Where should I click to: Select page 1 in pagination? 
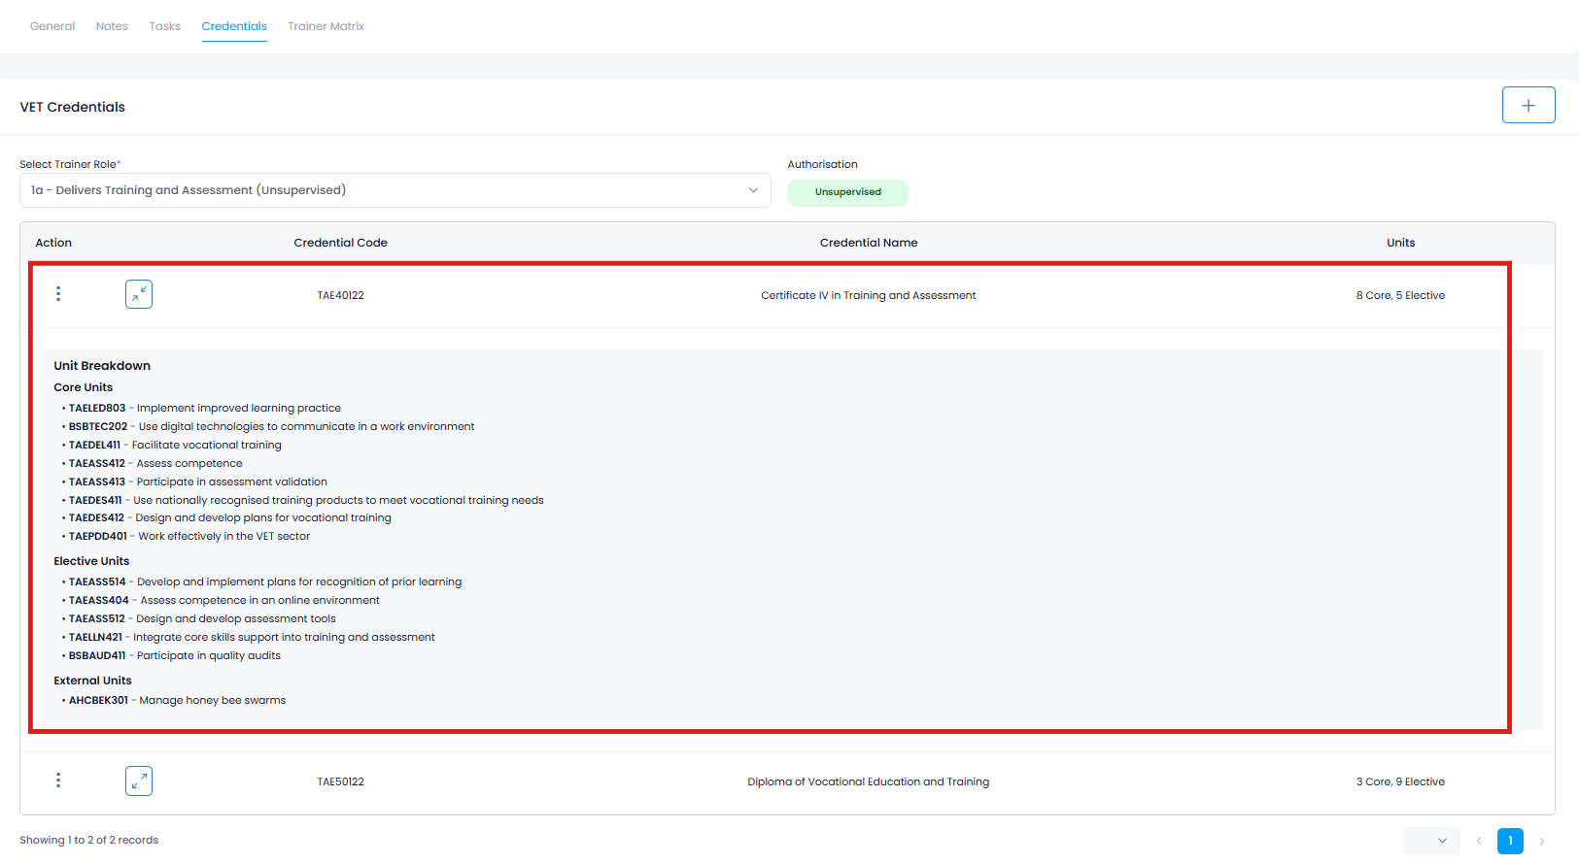(1510, 841)
